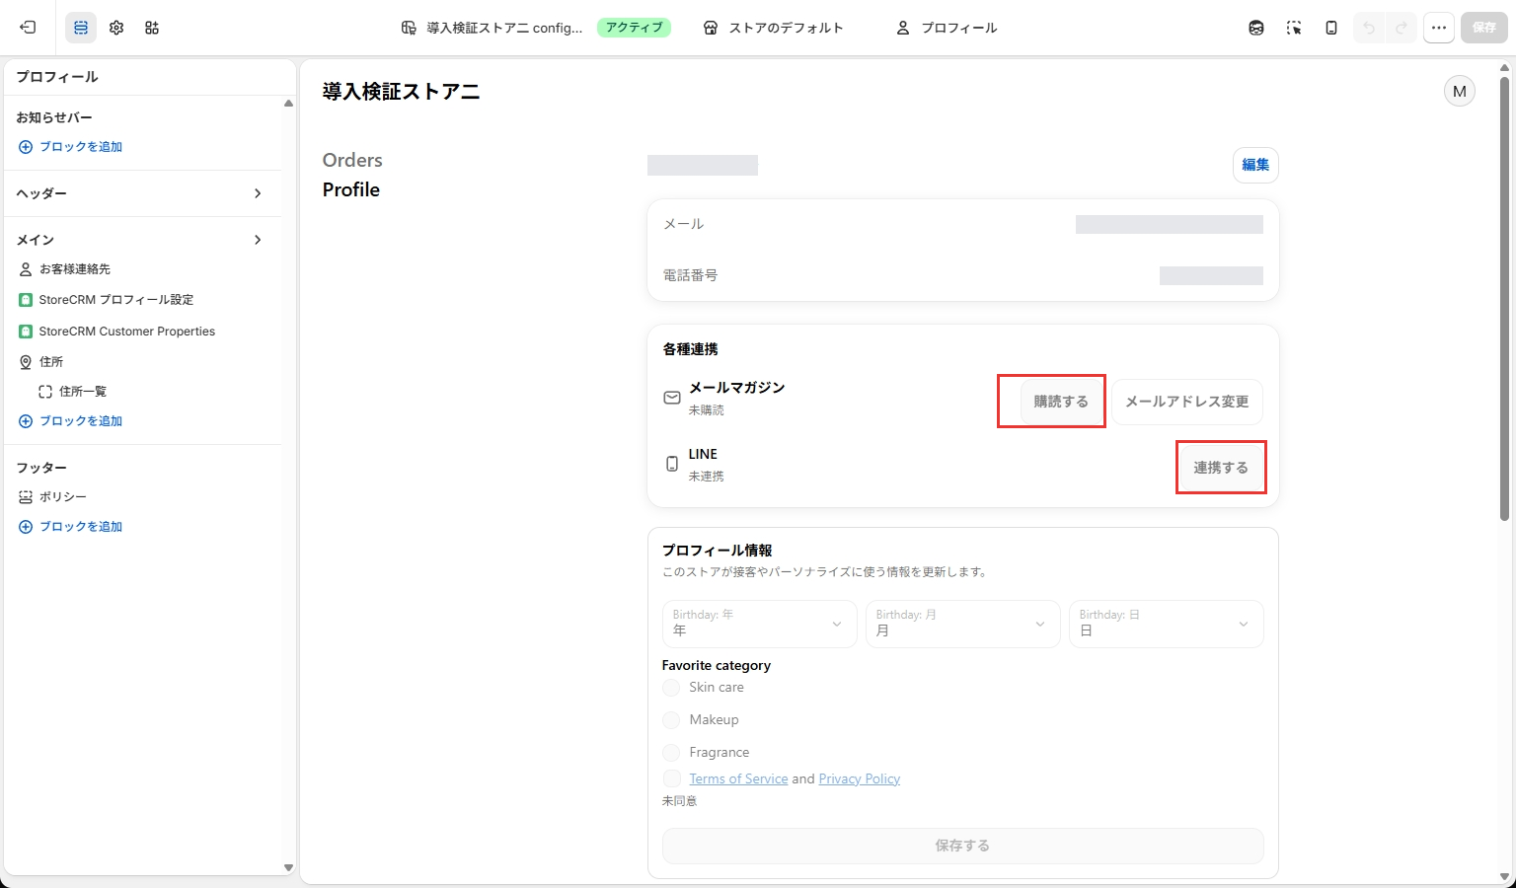
Task: Click the StoreCRM プロフィール設定 app icon
Action: point(26,300)
